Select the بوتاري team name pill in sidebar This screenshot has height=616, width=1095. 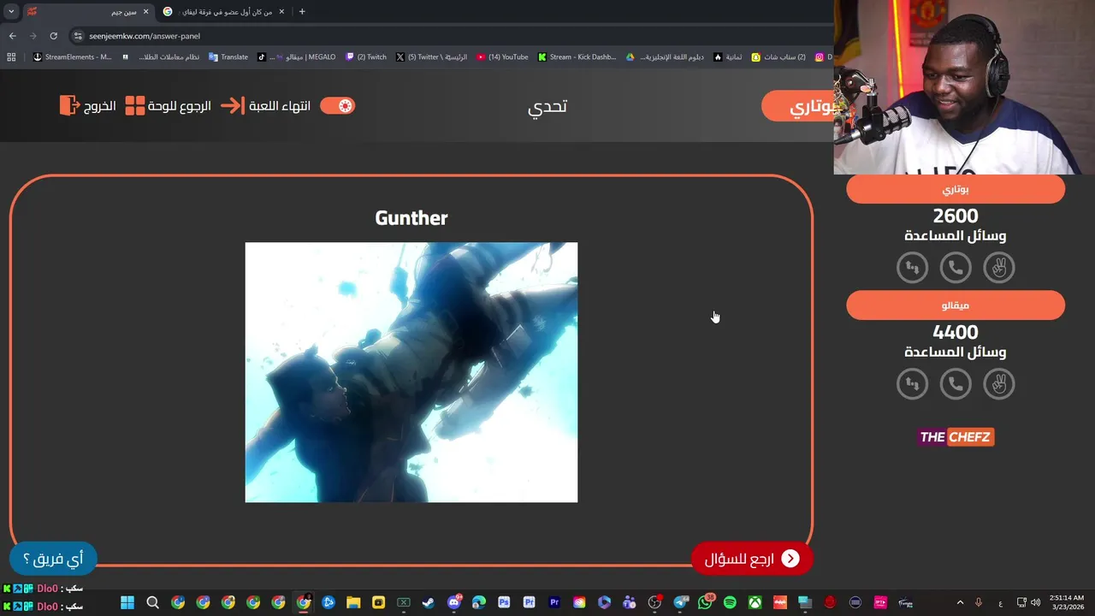[x=956, y=189]
